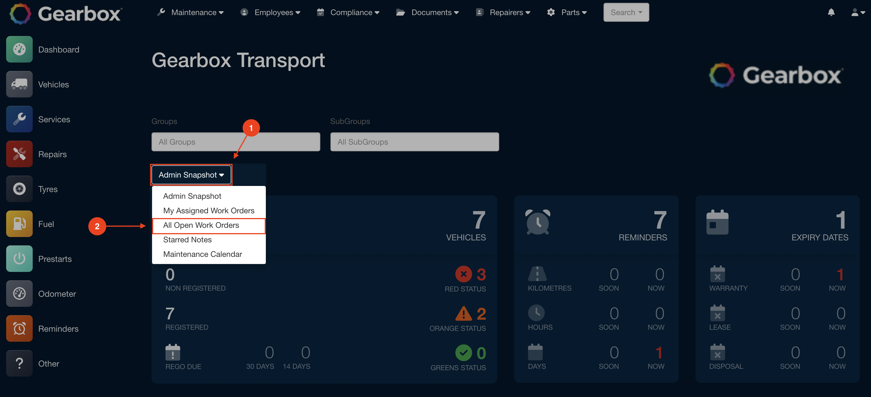Screen dimensions: 871x397
Task: Go to Vehicles link in sidebar
Action: (53, 84)
